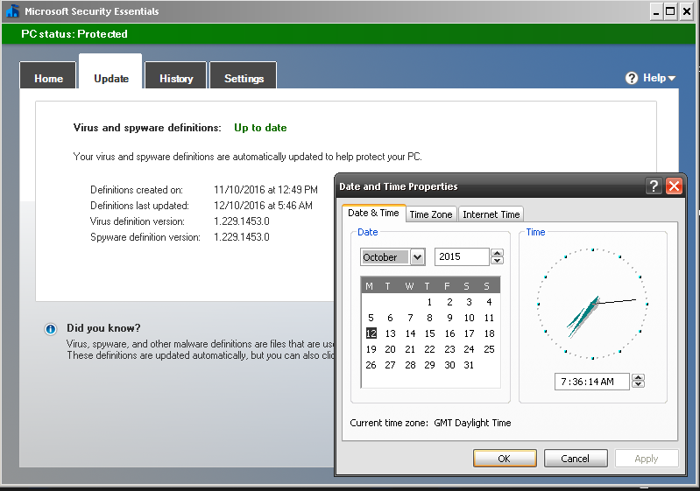
Task: Click the analog clock face
Action: click(x=592, y=304)
